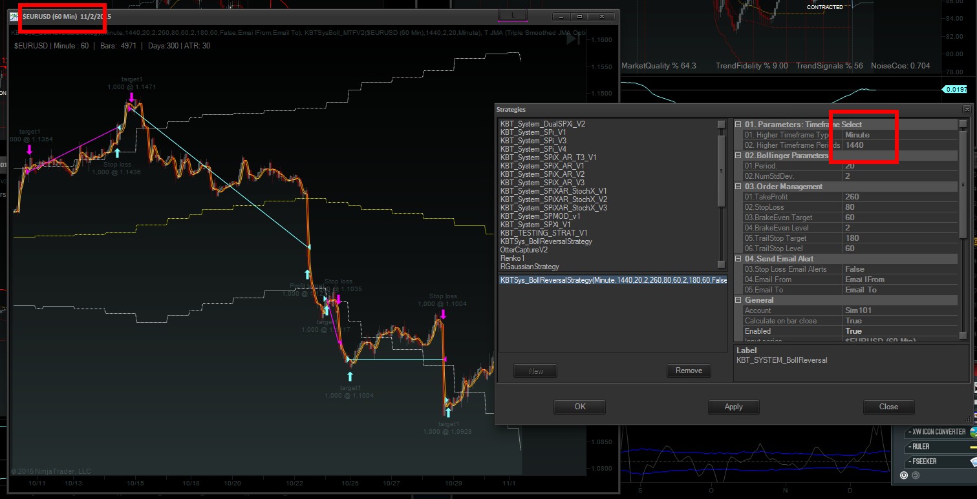The image size is (977, 499).
Task: Select KBT_System_DualSPXi_V2 in strategy list
Action: pyautogui.click(x=542, y=124)
